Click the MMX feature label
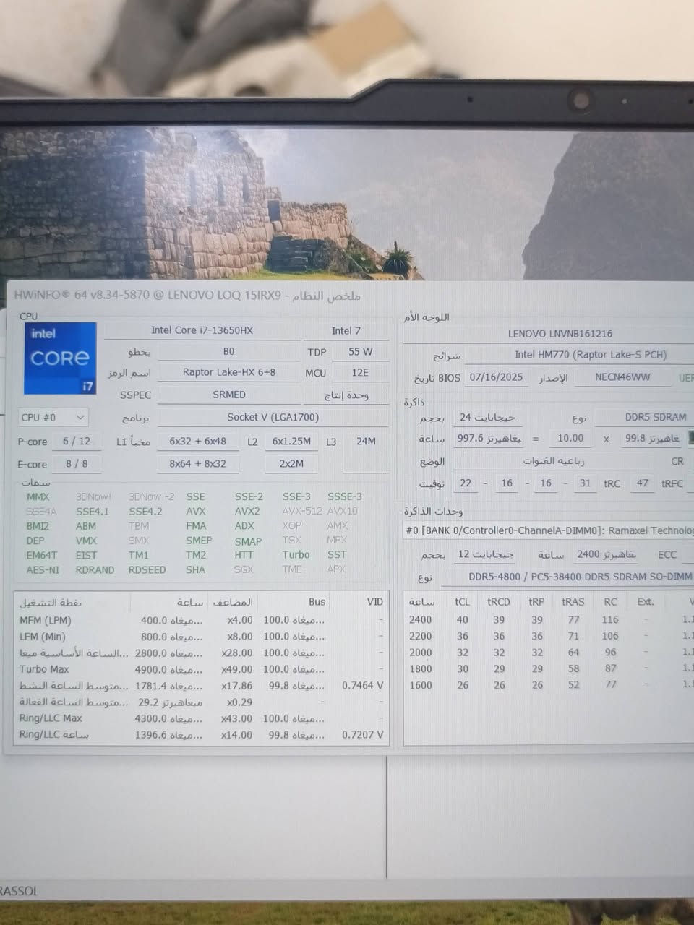This screenshot has height=925, width=694. tap(38, 496)
